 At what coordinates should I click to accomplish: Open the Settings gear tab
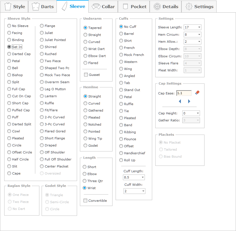pyautogui.click(x=199, y=6)
